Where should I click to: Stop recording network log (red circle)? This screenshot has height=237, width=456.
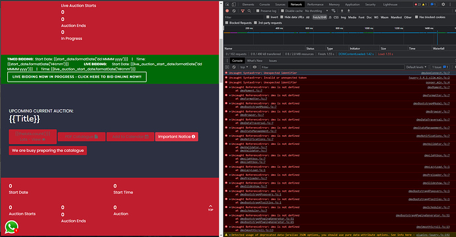[227, 11]
